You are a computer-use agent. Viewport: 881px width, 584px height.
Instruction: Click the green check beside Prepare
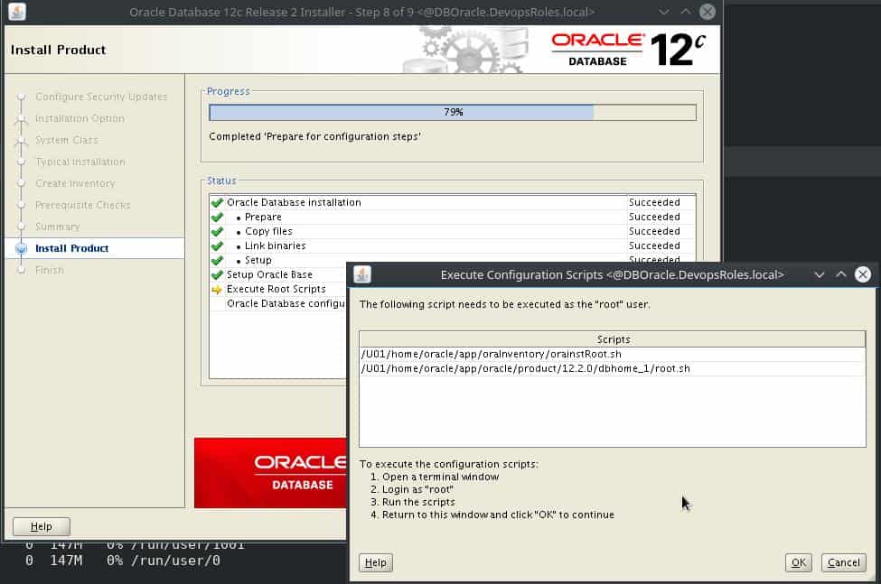click(x=217, y=218)
